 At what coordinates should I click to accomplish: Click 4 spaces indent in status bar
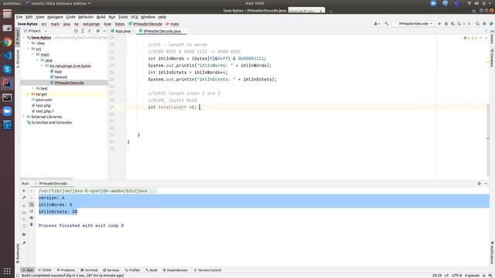tap(472, 276)
